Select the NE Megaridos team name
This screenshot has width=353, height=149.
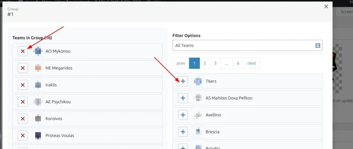(x=59, y=68)
